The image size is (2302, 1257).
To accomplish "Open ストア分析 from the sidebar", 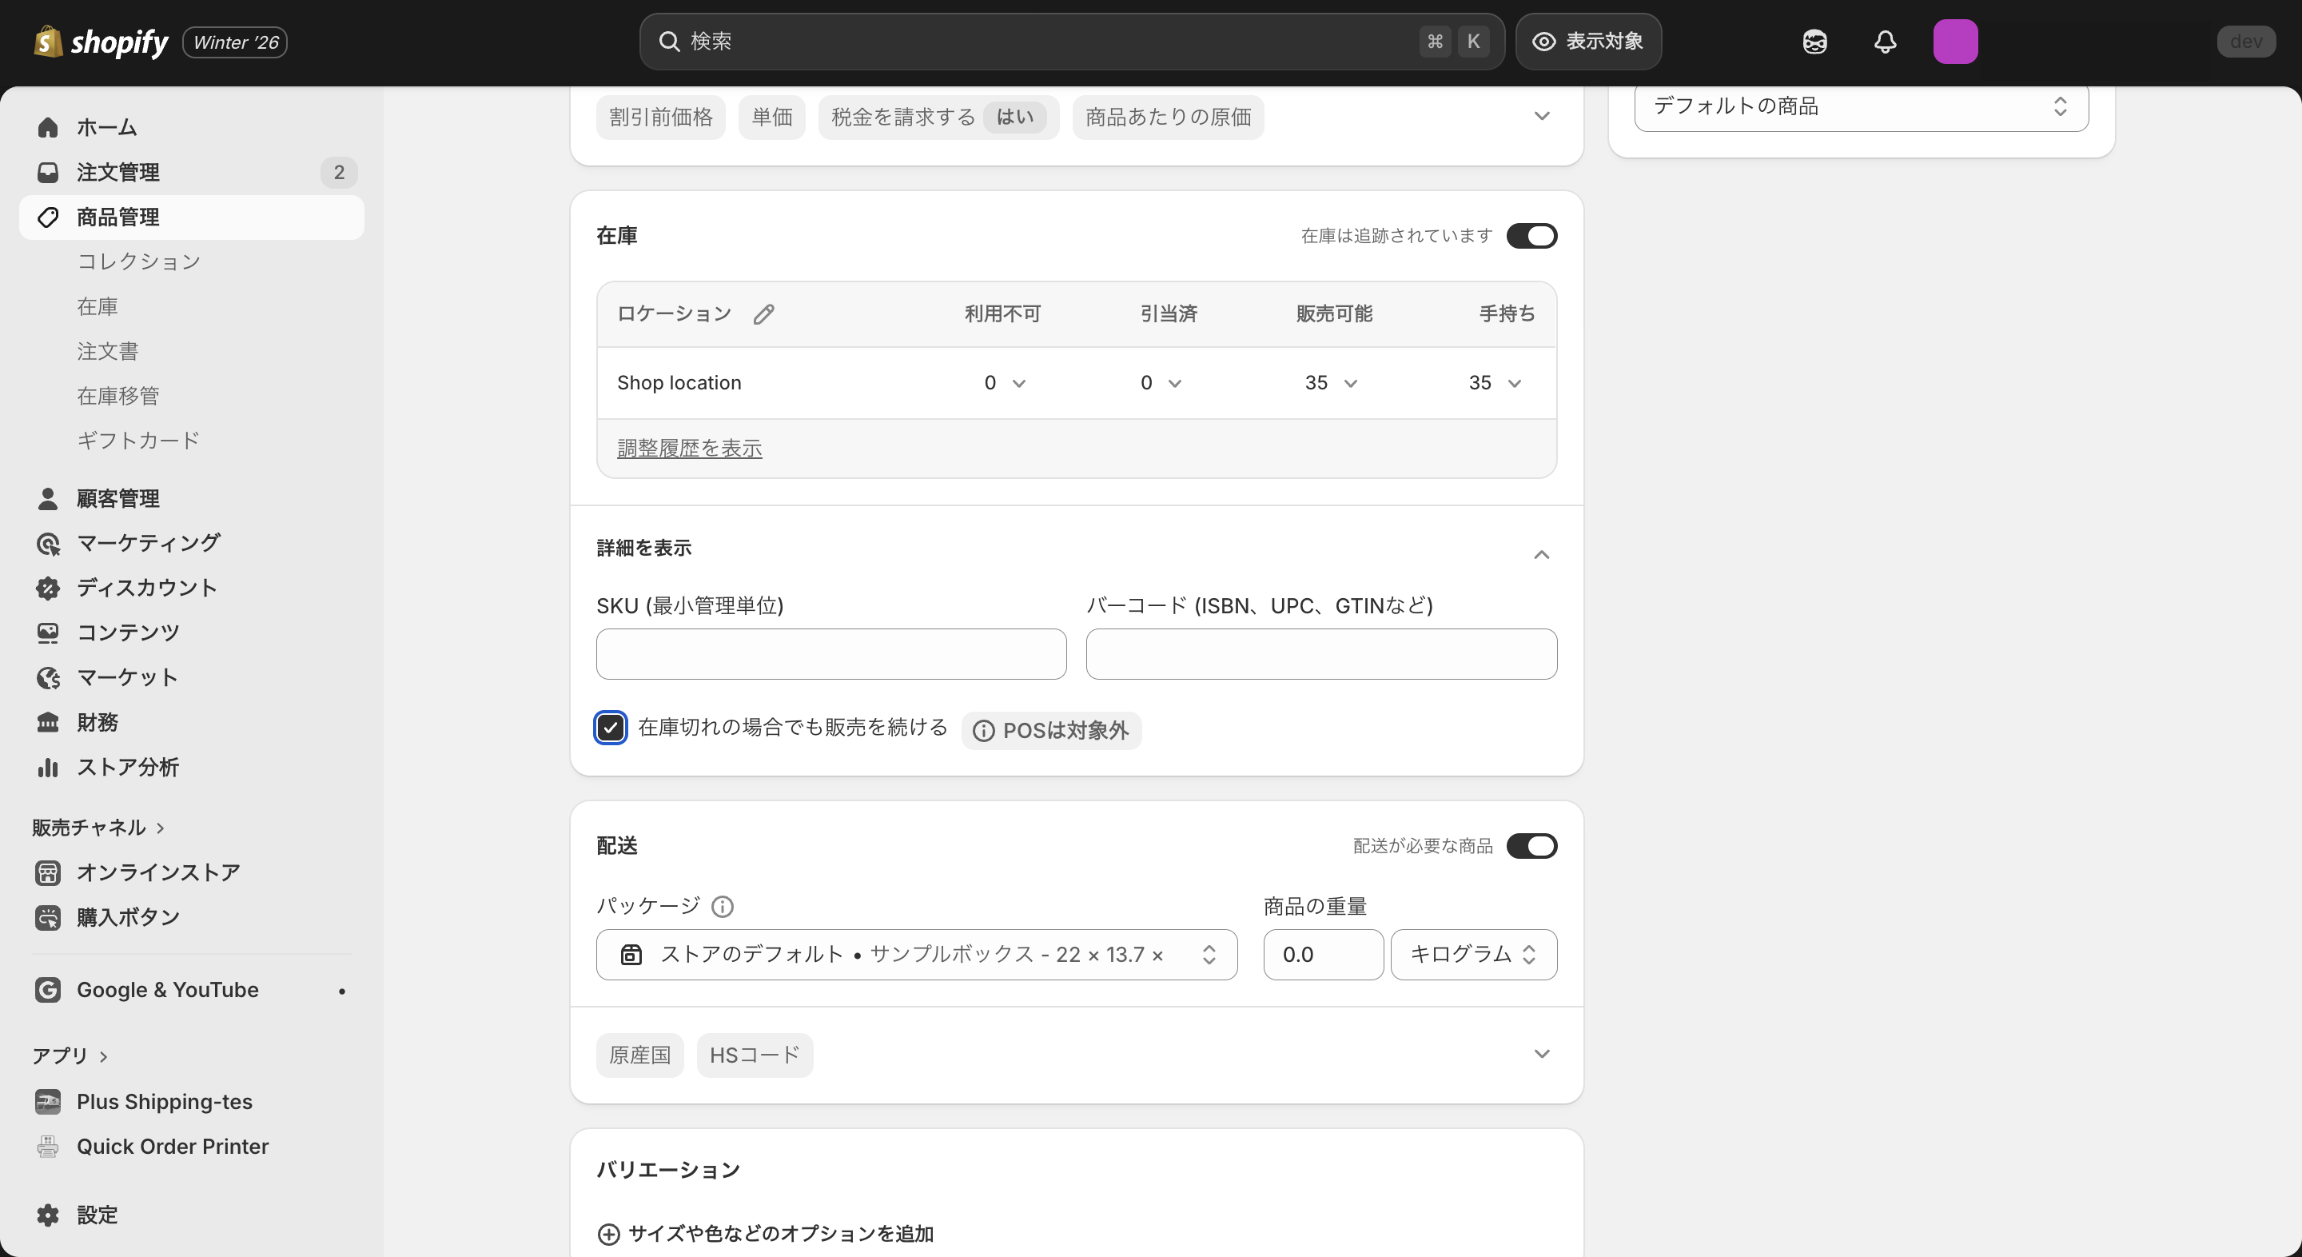I will (129, 767).
